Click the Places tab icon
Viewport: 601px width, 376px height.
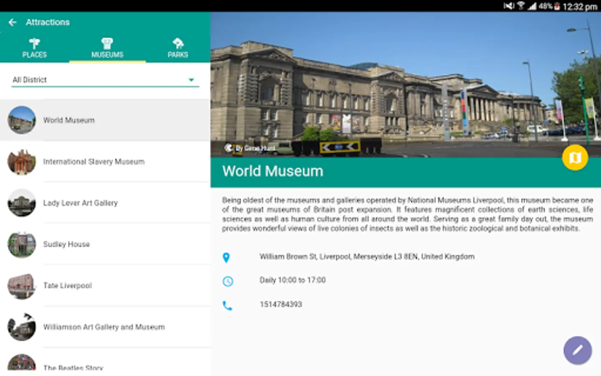(x=35, y=43)
